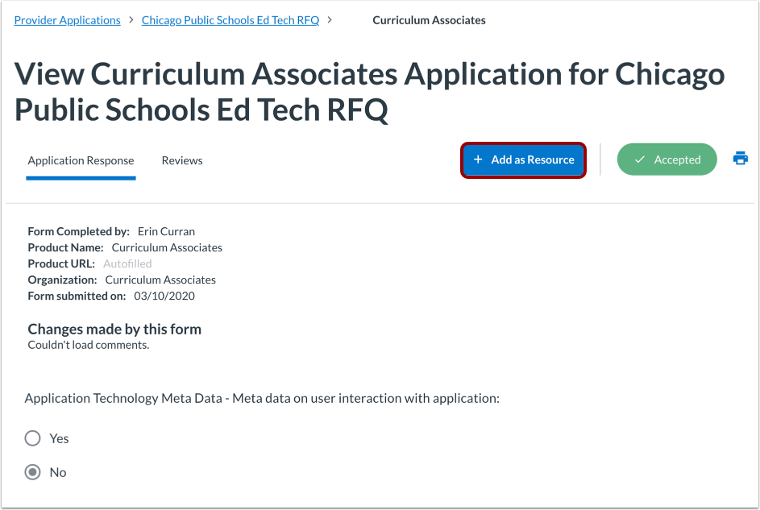This screenshot has height=510, width=760.
Task: Click the chevron after Provider Applications breadcrumb
Action: click(x=131, y=20)
